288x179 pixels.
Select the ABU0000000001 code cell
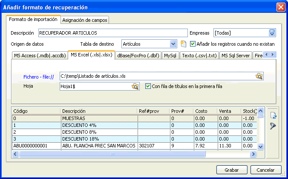(36, 146)
